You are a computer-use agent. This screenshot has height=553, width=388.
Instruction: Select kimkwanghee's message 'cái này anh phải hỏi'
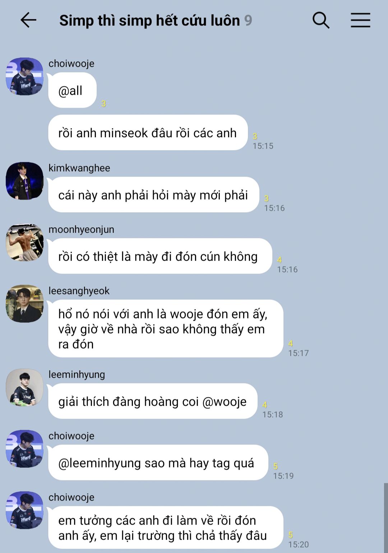[154, 195]
